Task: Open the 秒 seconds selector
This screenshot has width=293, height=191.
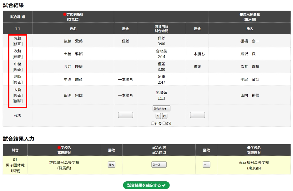Action: click(164, 116)
